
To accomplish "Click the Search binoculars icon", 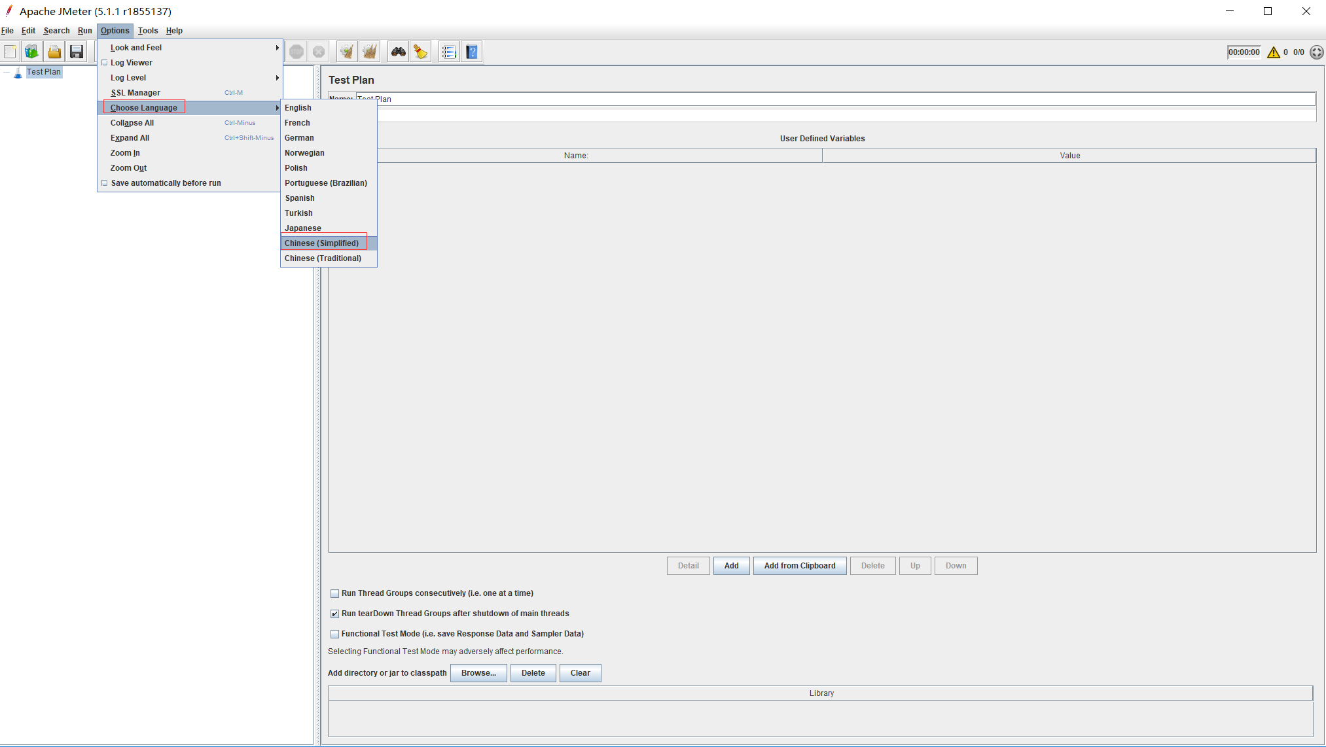I will point(398,52).
